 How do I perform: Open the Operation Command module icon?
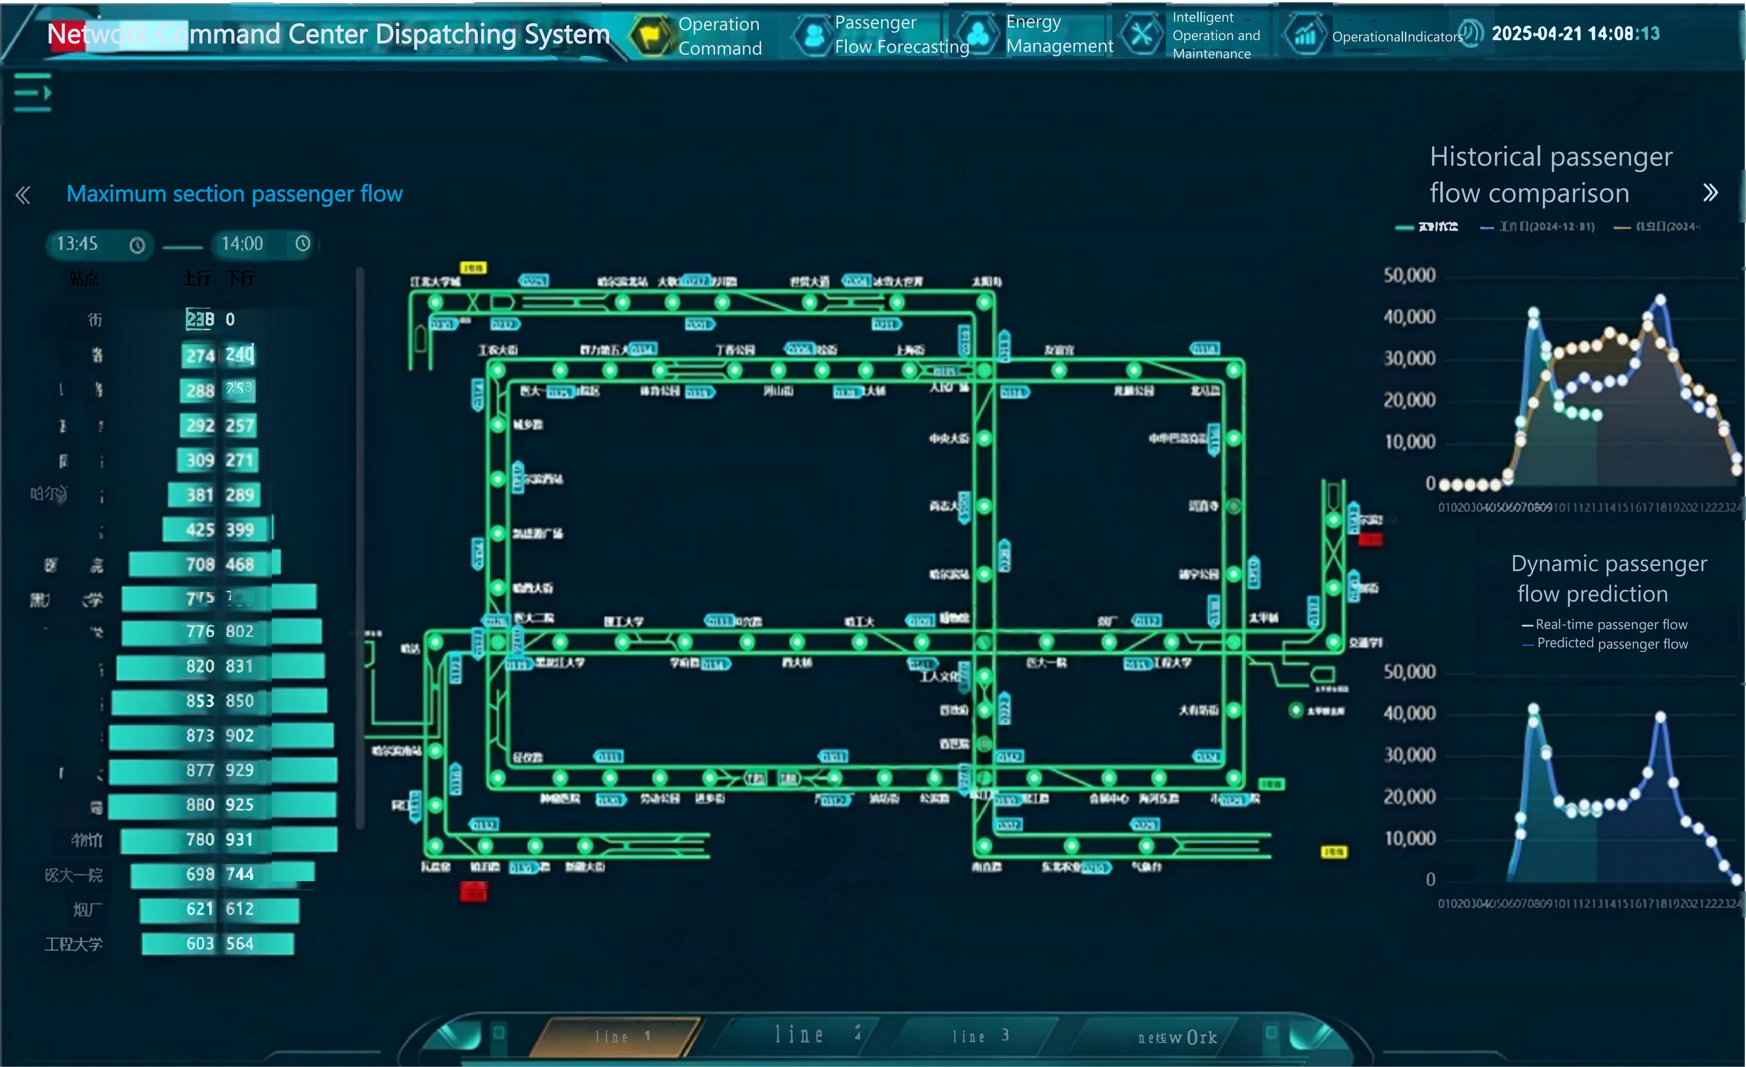(x=651, y=35)
